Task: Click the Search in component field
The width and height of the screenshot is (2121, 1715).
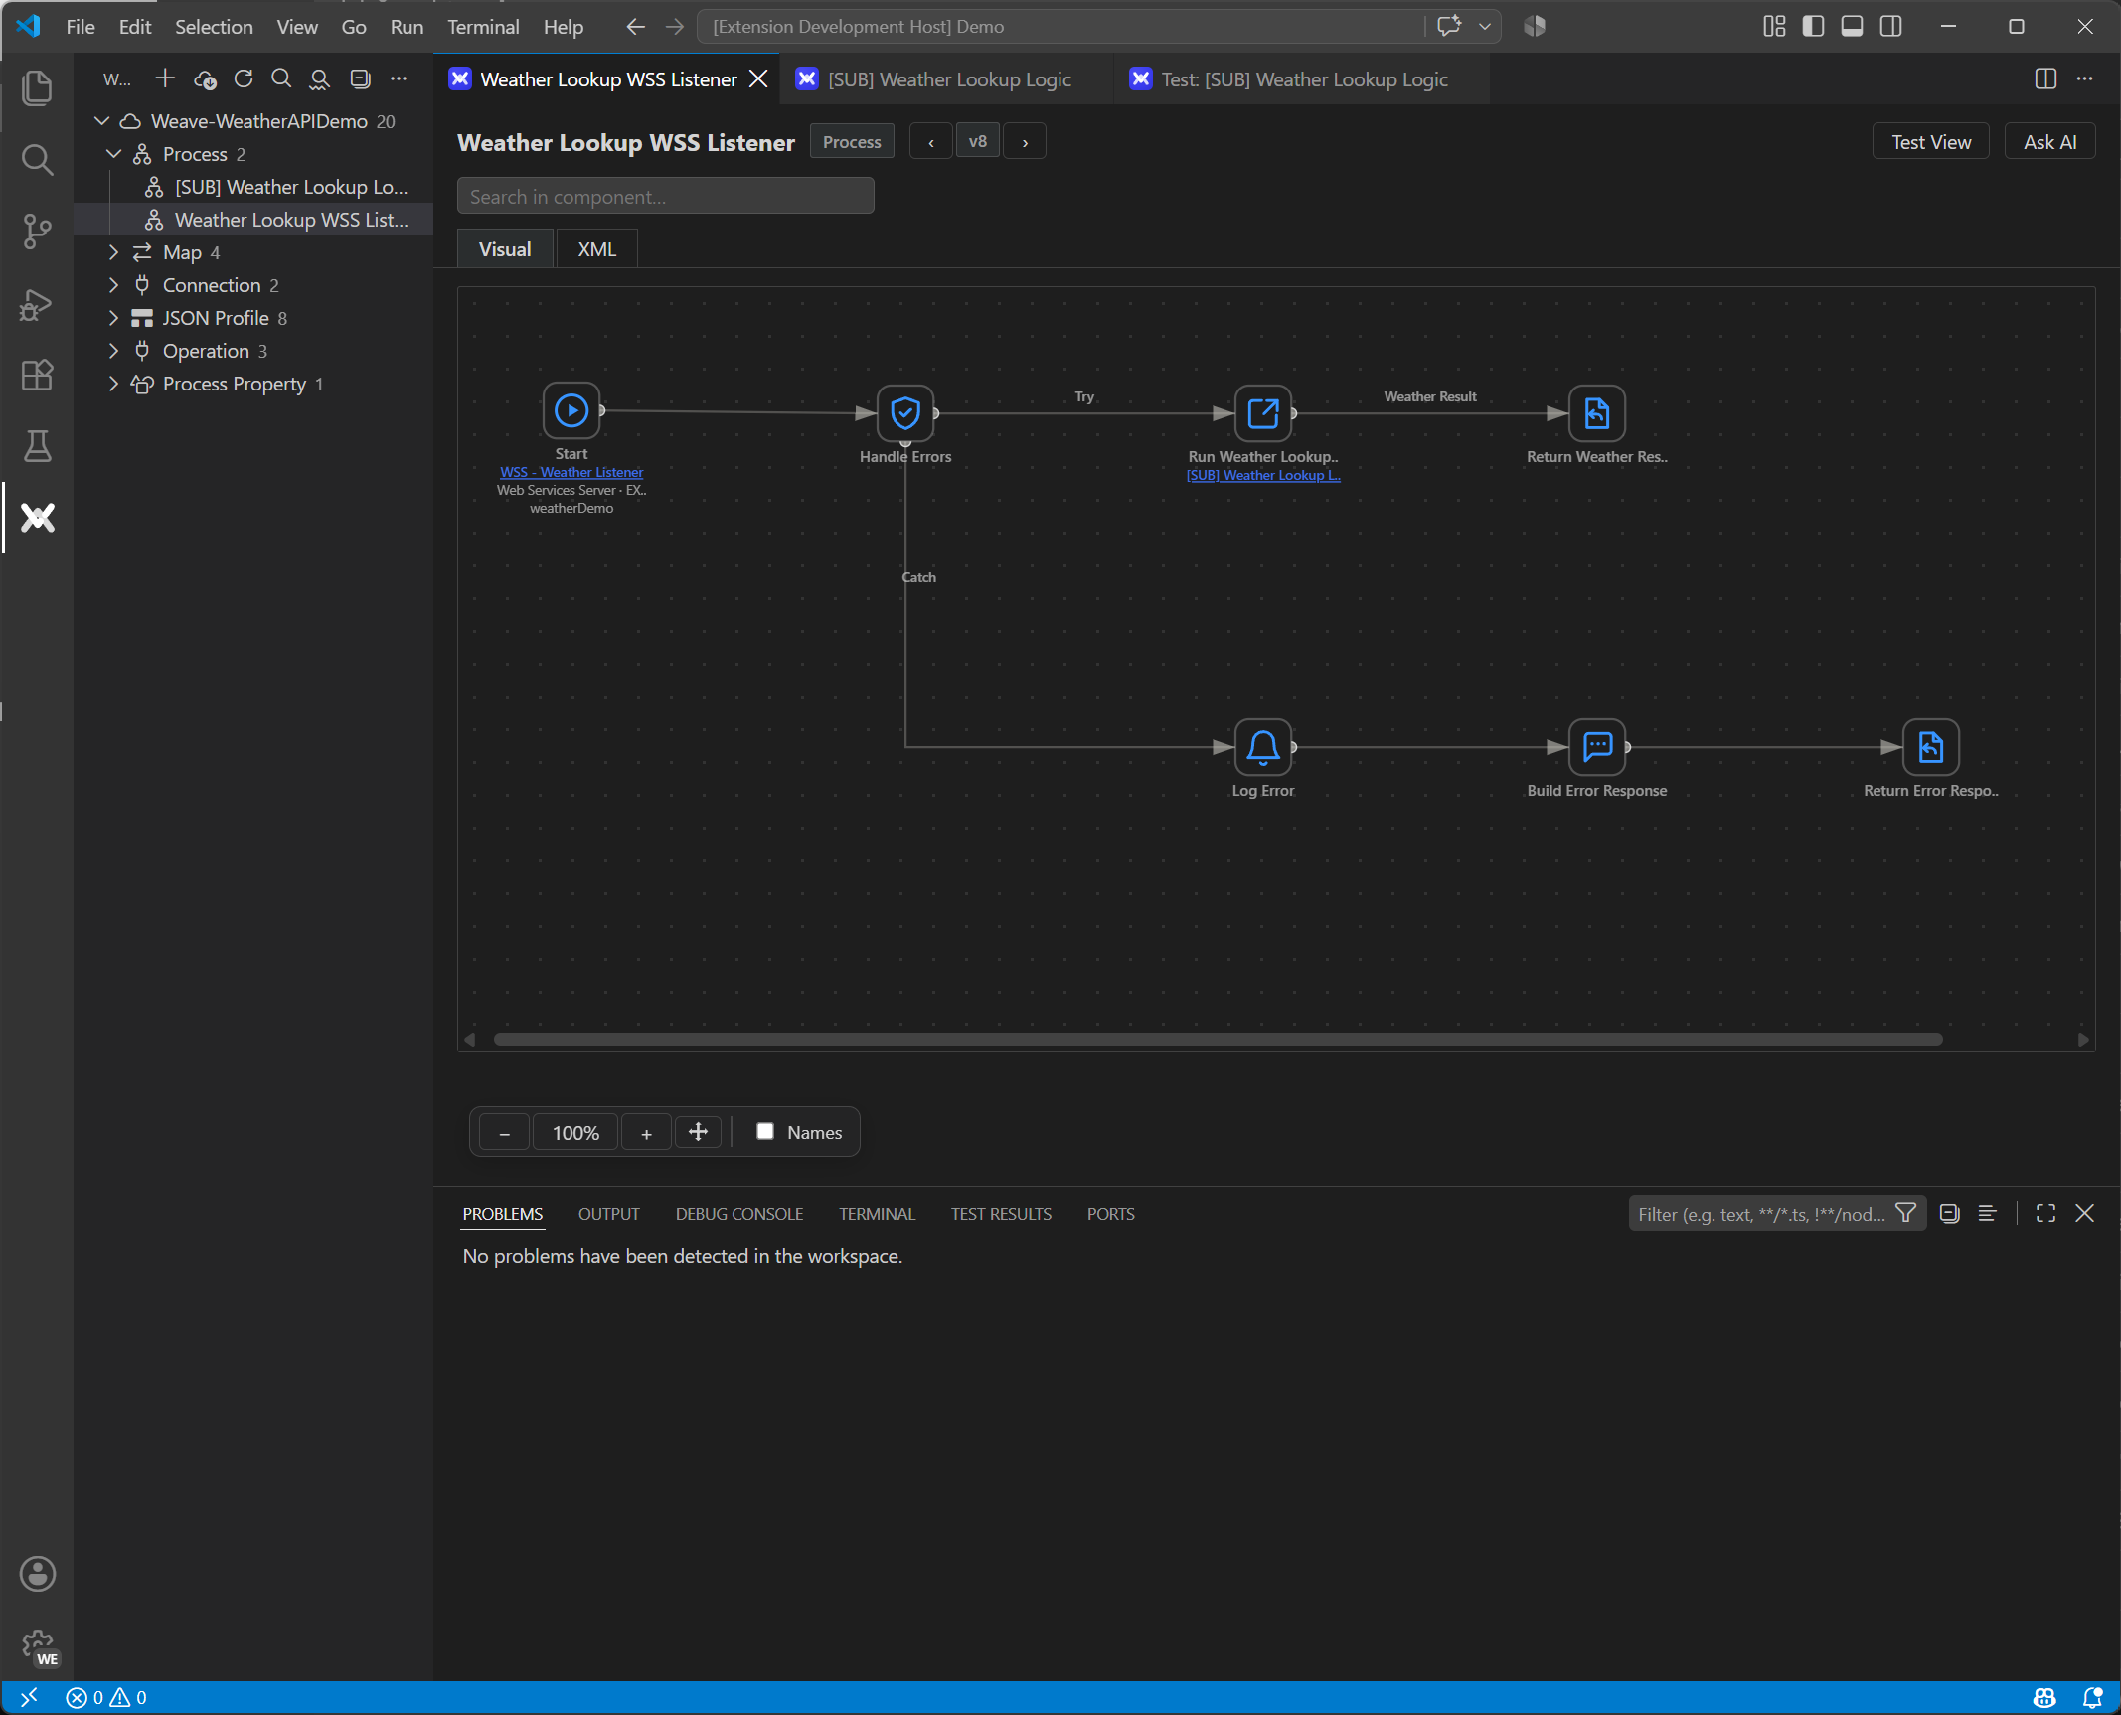Action: pyautogui.click(x=666, y=196)
